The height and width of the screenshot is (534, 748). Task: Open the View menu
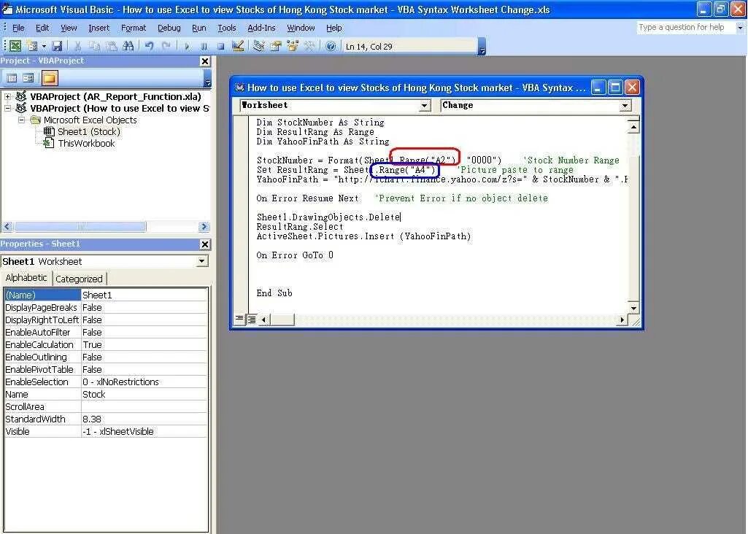(x=69, y=28)
